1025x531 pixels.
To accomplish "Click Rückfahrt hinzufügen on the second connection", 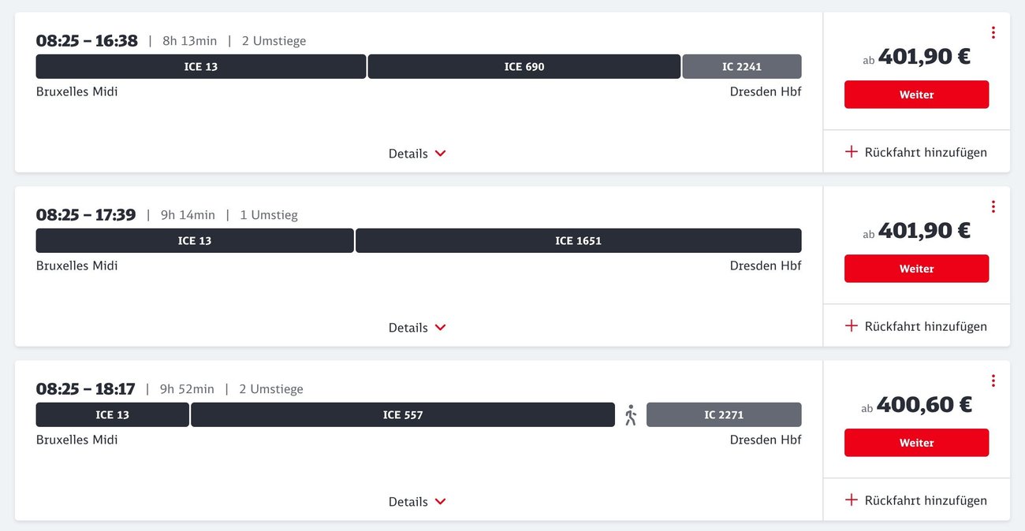I will tap(916, 325).
